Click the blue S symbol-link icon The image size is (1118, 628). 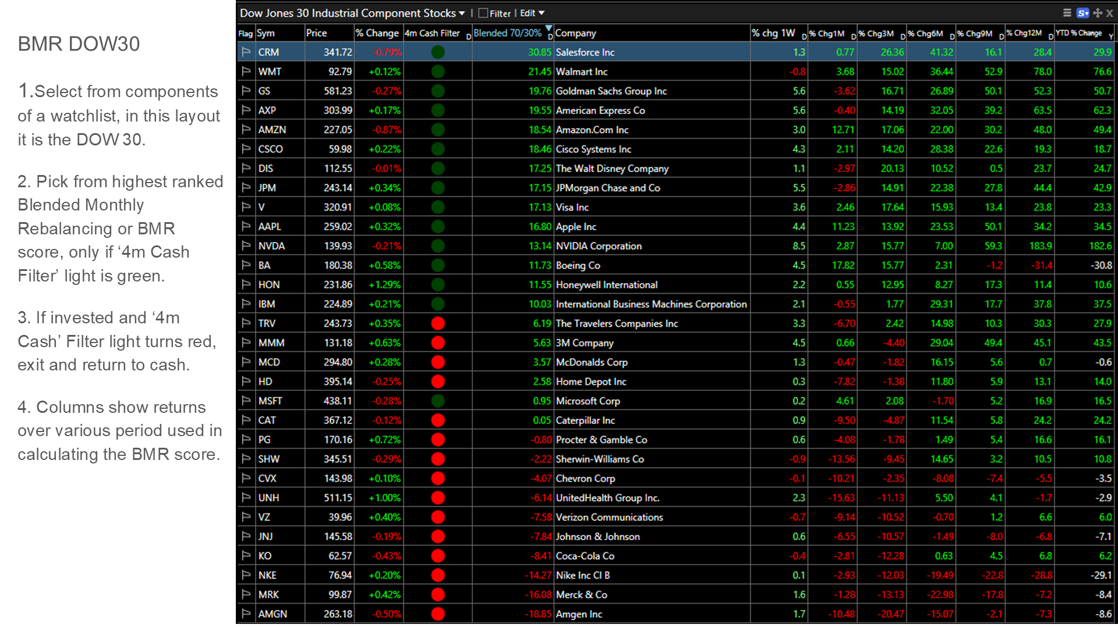tap(1084, 12)
